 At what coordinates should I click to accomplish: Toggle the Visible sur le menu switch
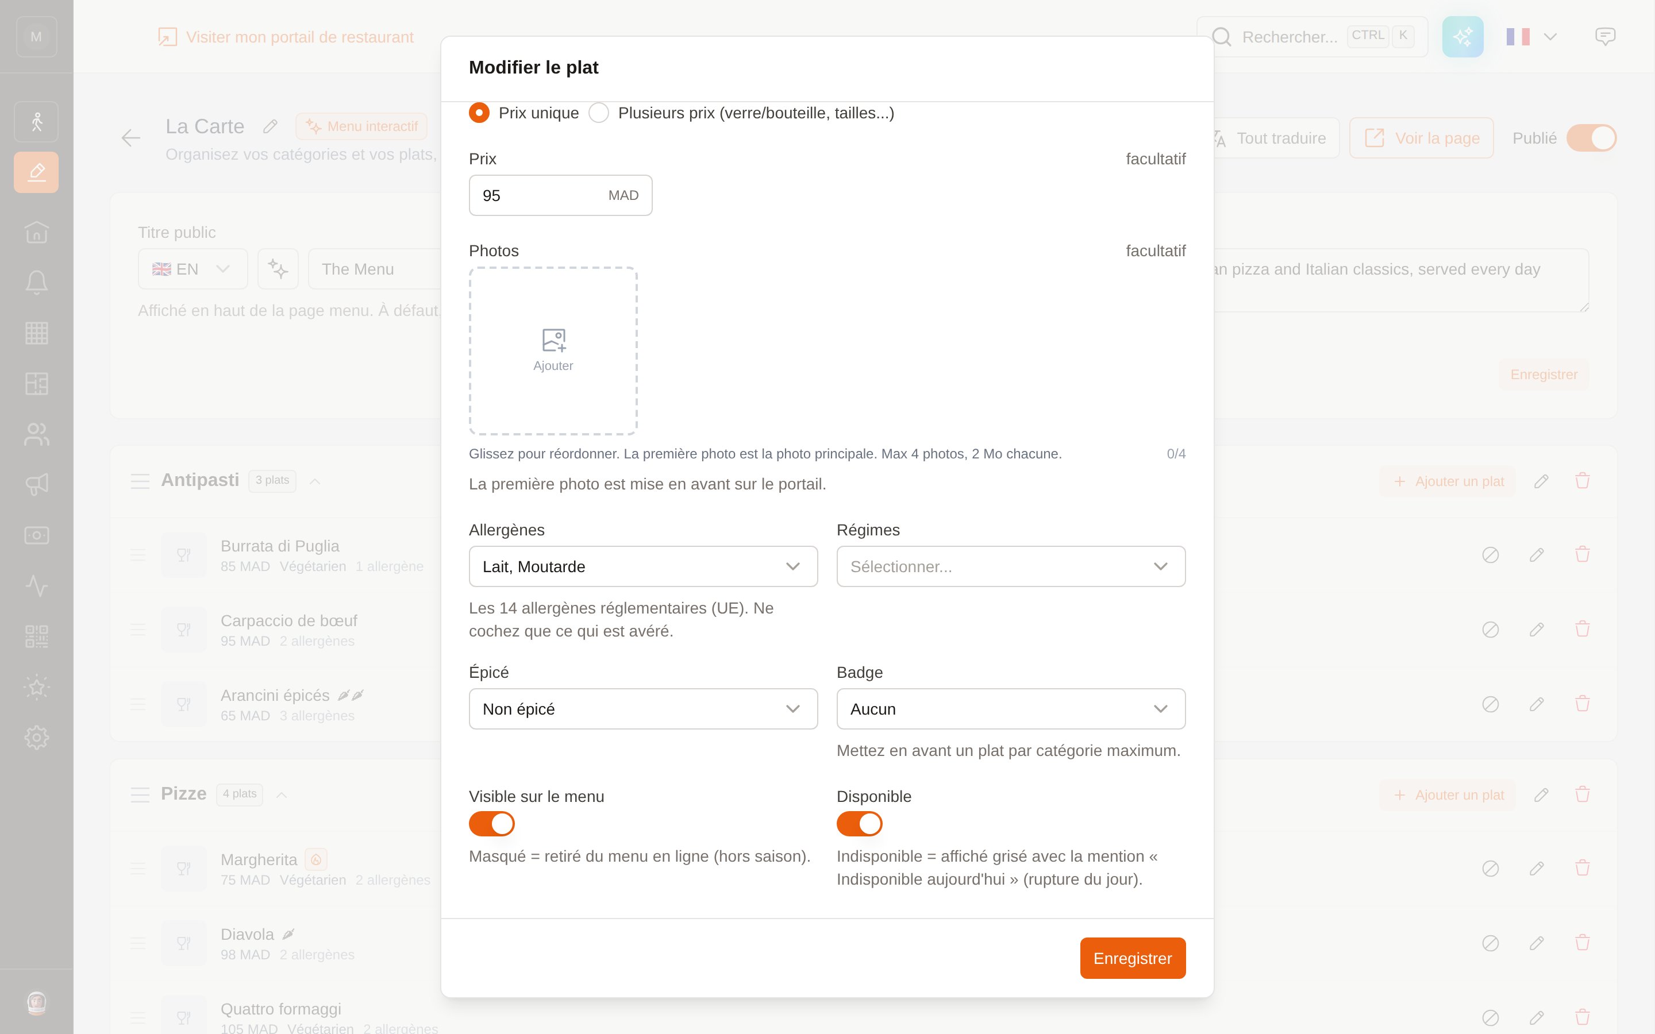pos(492,824)
